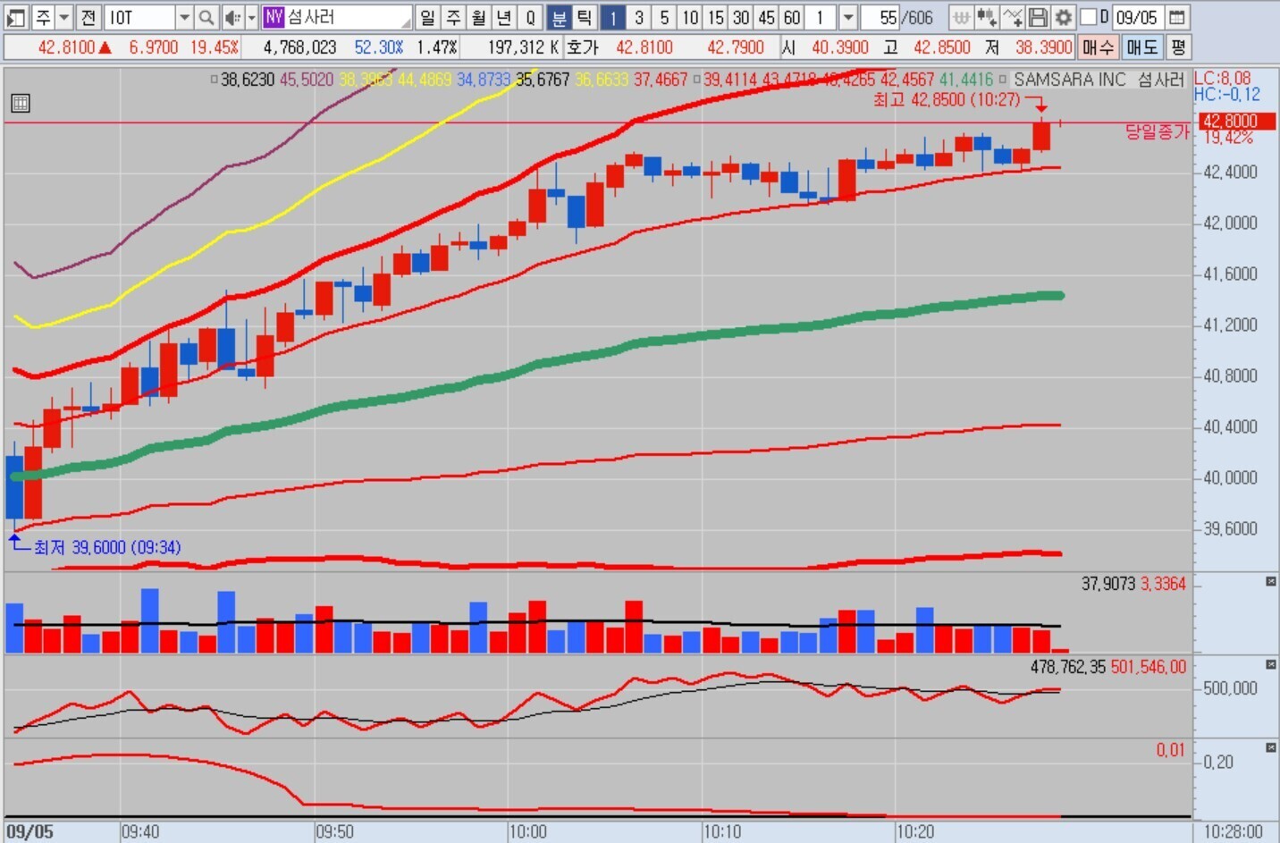Click the 당일종가 closing price line label
Viewport: 1280px width, 843px height.
[1157, 132]
